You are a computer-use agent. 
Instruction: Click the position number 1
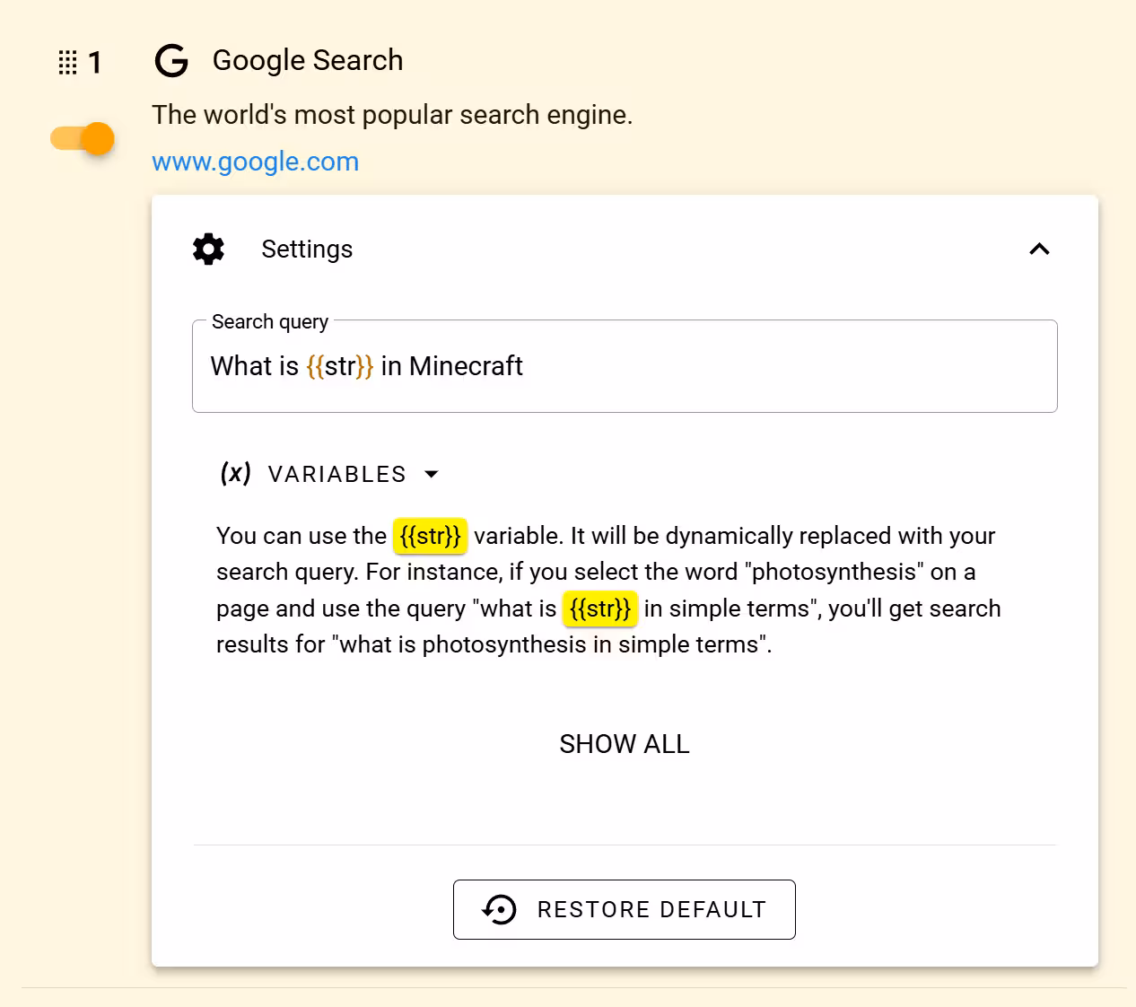click(x=95, y=63)
